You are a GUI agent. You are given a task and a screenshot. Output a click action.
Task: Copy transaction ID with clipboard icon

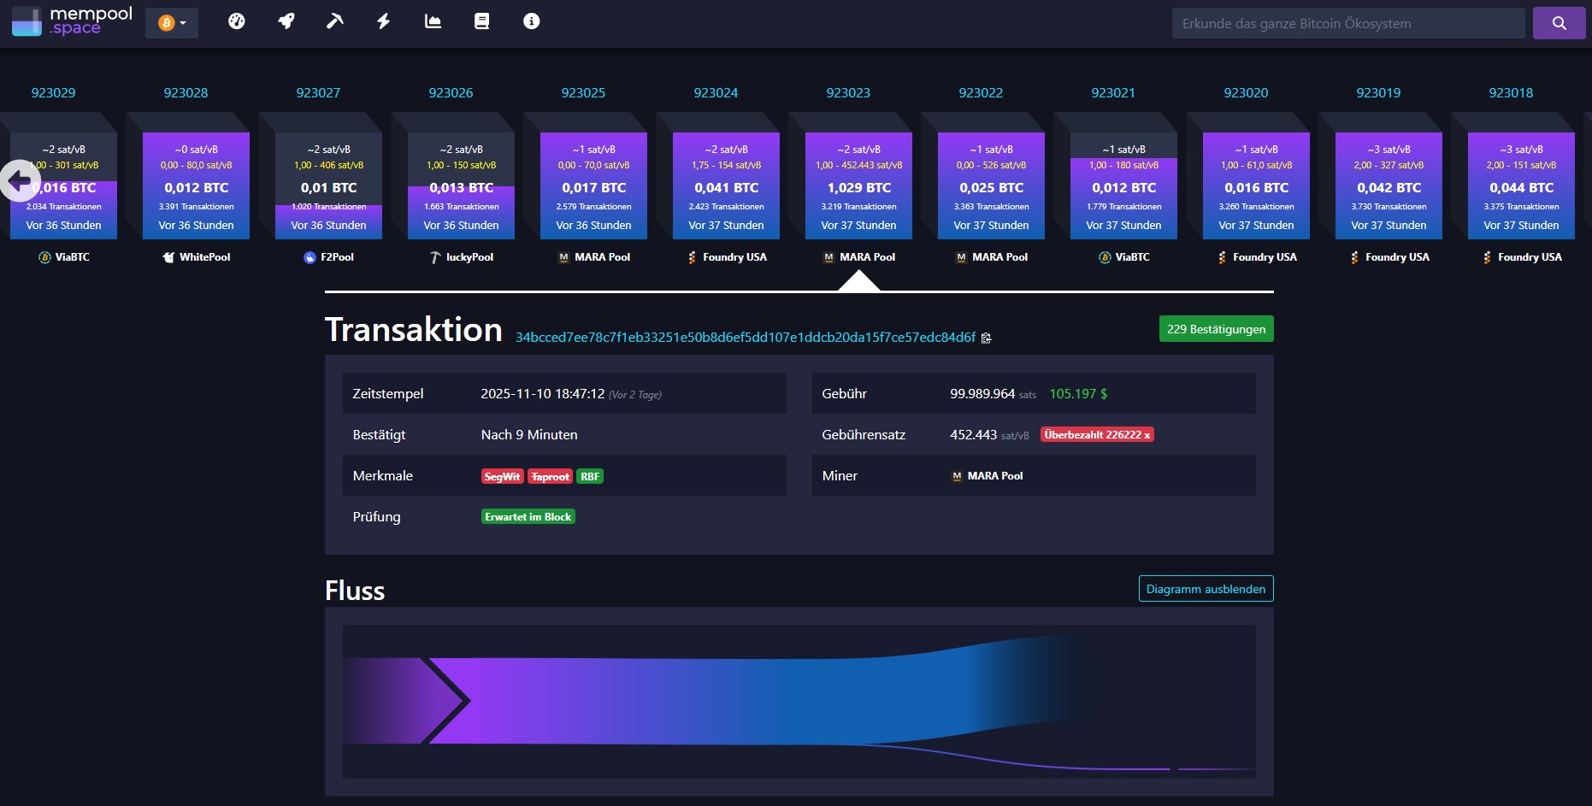[x=986, y=338]
